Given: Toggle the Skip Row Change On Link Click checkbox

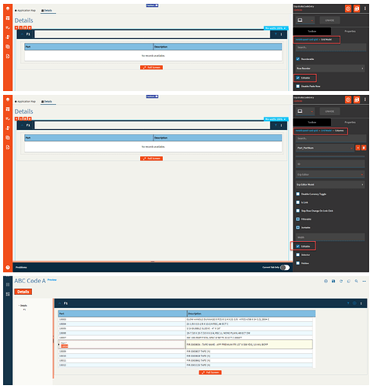Looking at the screenshot, I should [298, 211].
